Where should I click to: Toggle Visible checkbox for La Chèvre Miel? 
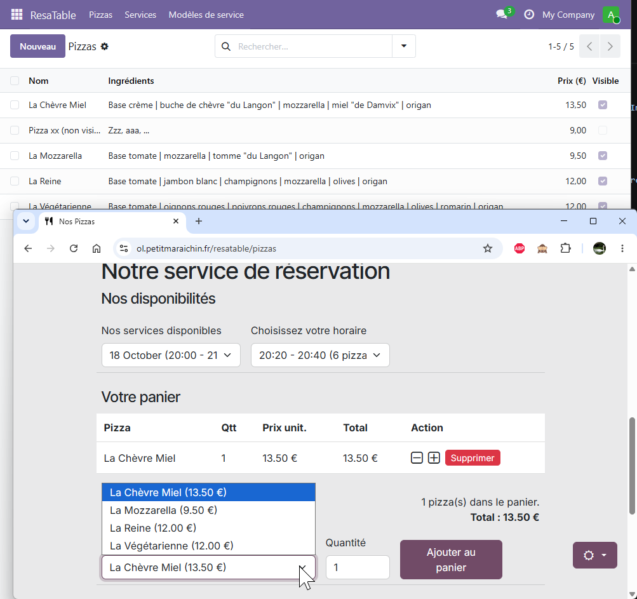(x=603, y=105)
